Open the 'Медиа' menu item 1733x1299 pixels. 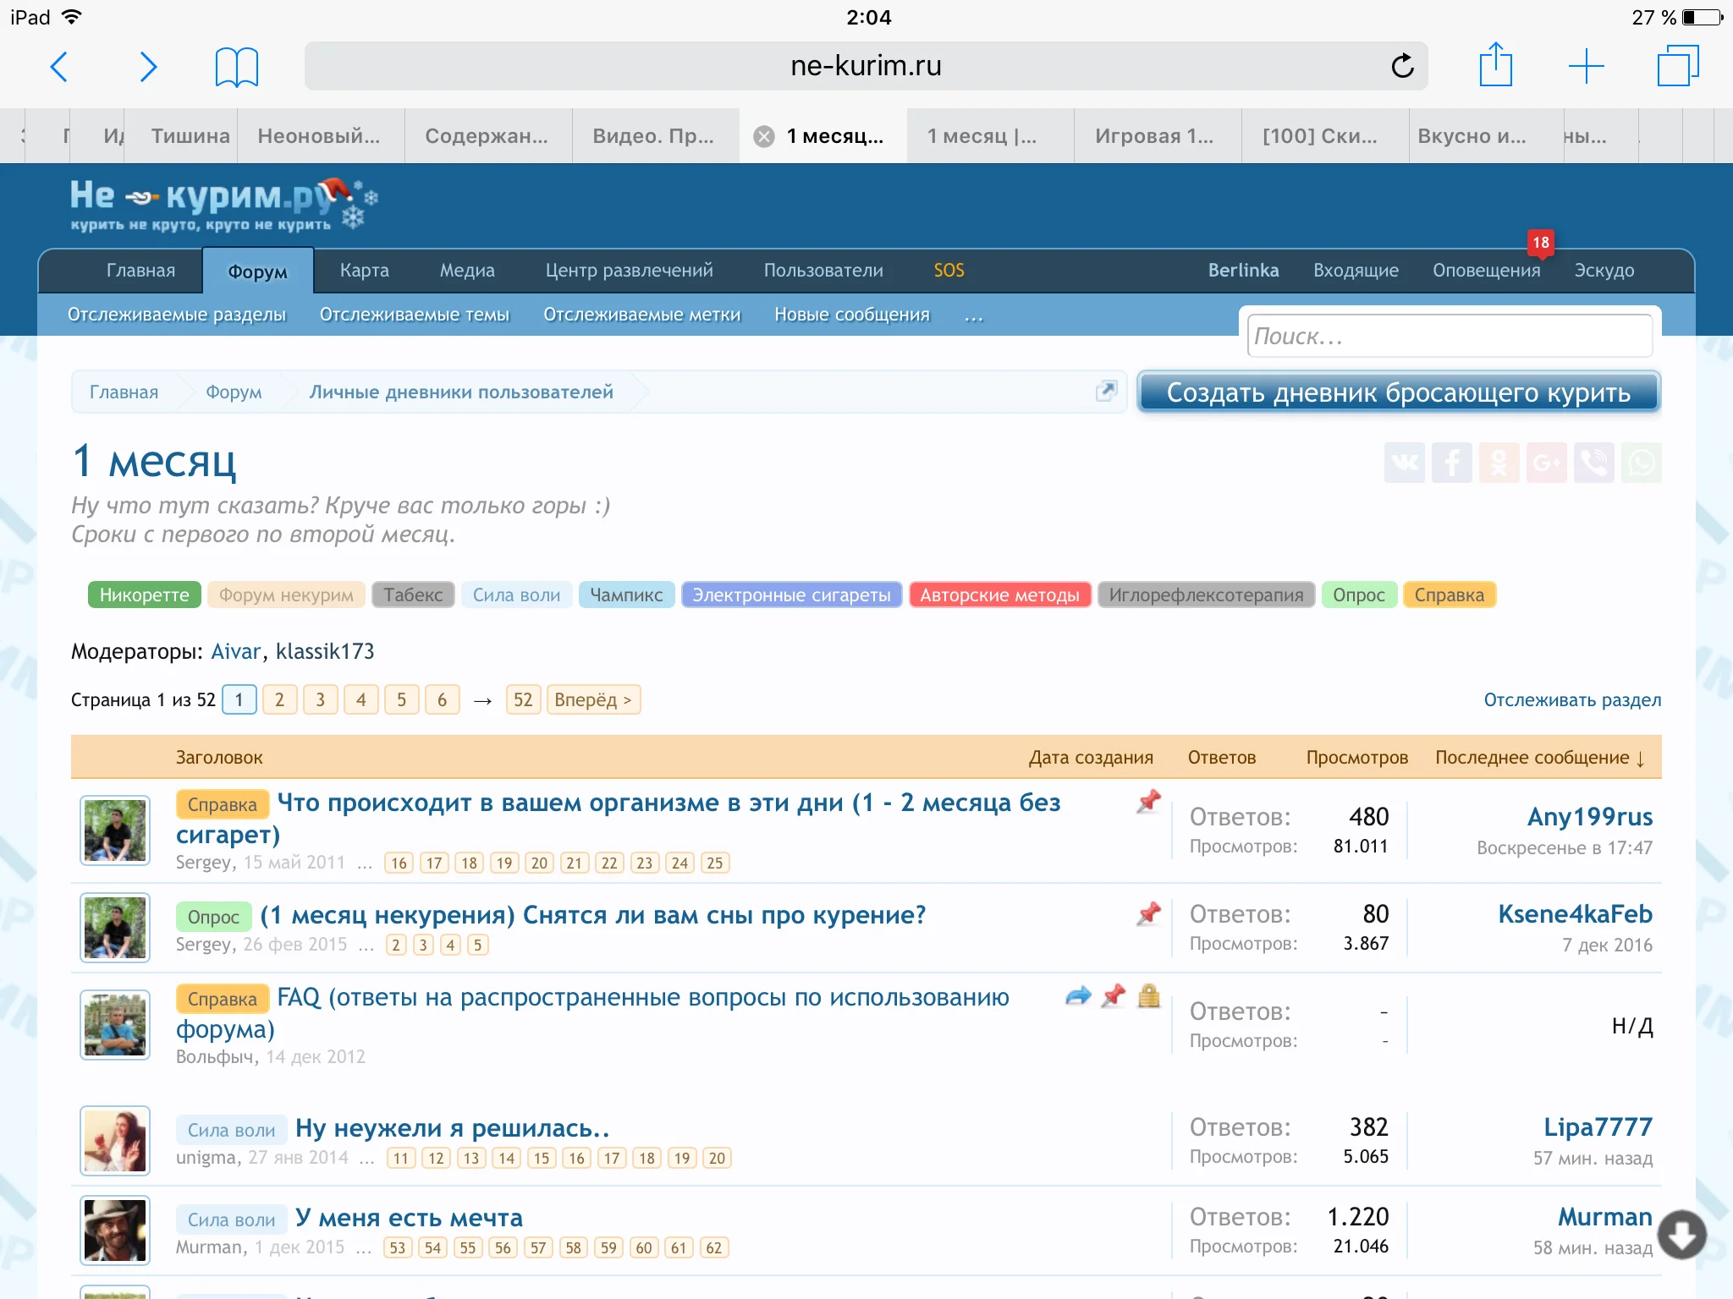(466, 271)
